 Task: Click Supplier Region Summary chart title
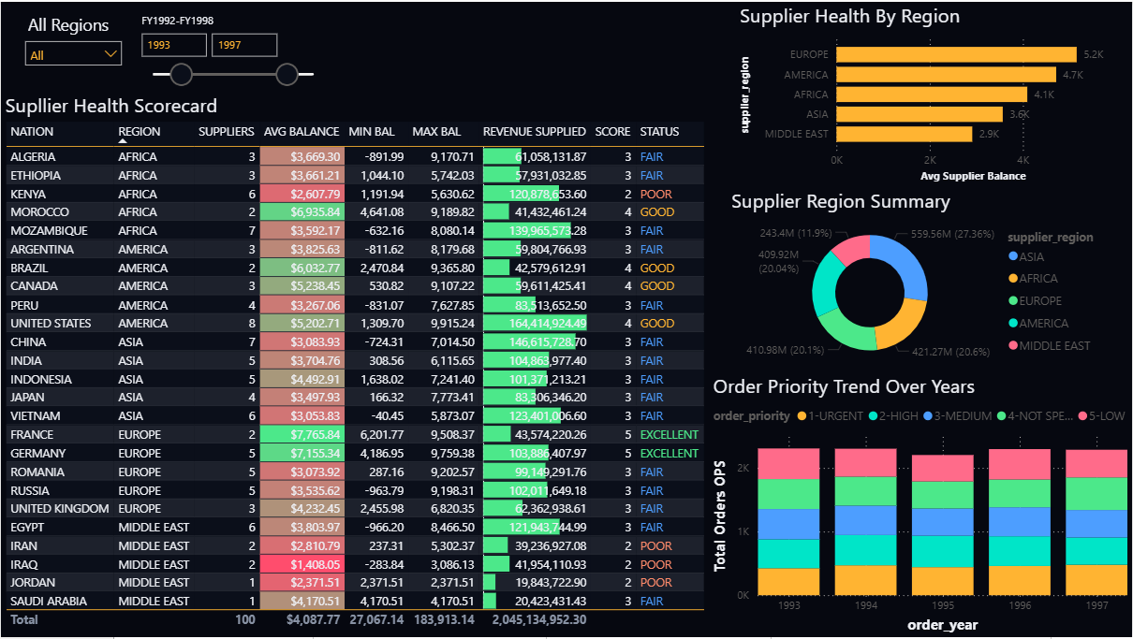[841, 202]
